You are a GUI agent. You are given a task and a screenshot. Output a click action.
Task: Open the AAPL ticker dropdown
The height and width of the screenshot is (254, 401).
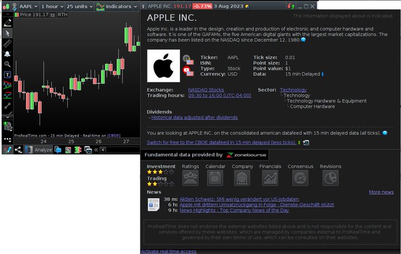28,6
